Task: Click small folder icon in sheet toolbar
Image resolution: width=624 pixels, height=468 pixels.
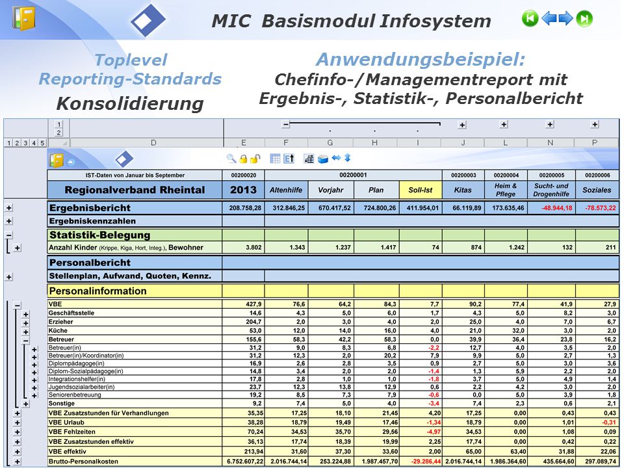Action: click(56, 160)
